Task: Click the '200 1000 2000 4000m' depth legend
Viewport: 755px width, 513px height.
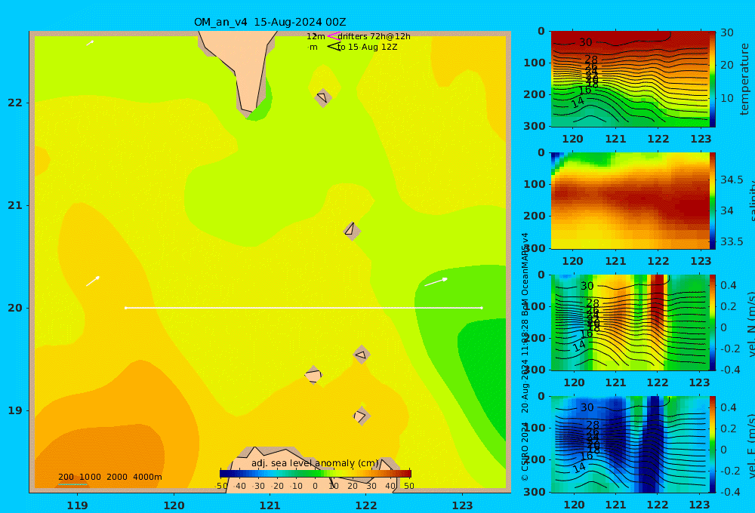Action: [x=109, y=477]
